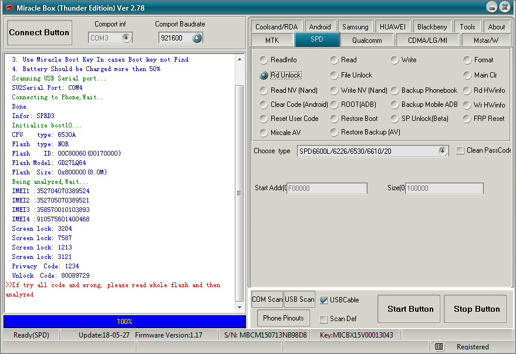This screenshot has height=354, width=516.
Task: Click the COM Scan button
Action: [267, 299]
